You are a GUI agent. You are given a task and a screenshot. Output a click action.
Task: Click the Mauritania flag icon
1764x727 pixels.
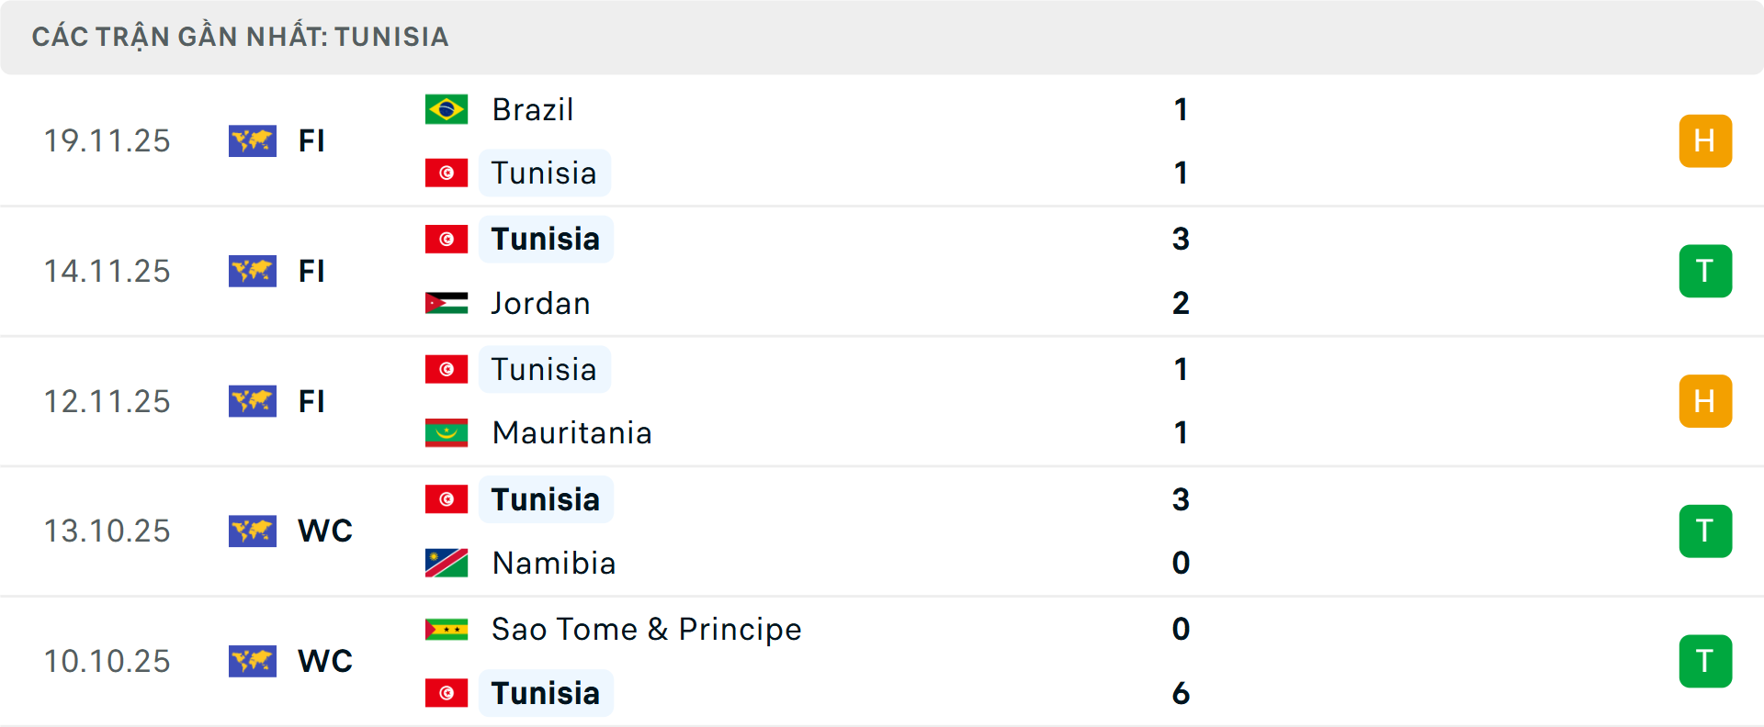[447, 432]
